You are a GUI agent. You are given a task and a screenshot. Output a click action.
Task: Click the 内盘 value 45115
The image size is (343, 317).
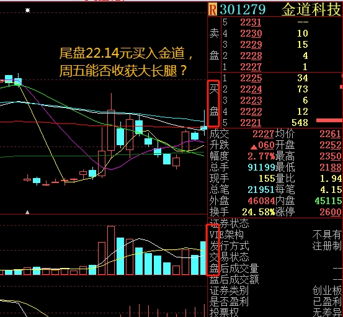click(x=328, y=201)
